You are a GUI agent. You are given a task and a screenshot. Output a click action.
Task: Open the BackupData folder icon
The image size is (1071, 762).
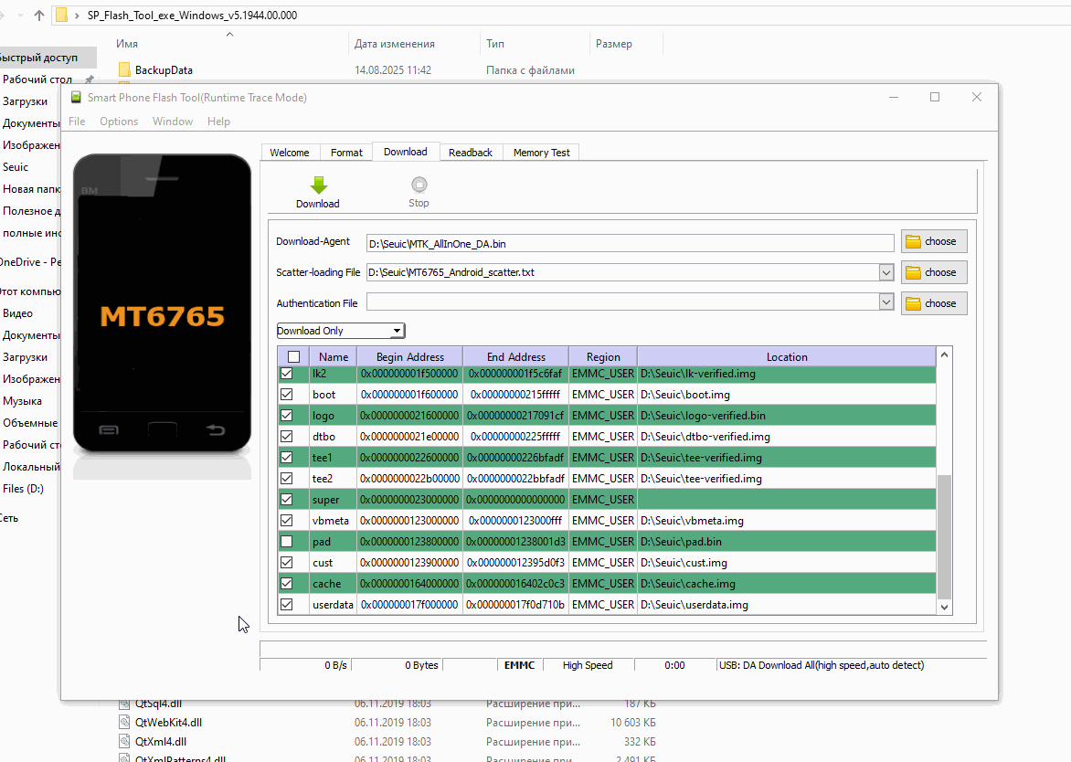pos(125,70)
